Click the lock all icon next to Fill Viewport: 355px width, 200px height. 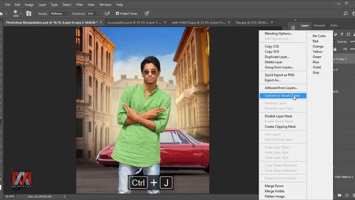335,49
